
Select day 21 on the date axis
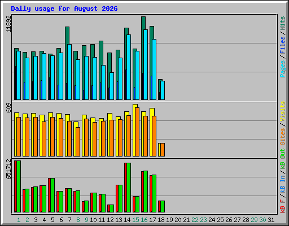(186, 220)
